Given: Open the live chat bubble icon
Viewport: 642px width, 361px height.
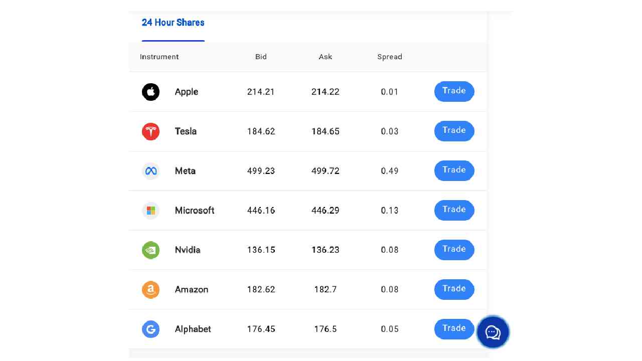Looking at the screenshot, I should click(x=493, y=332).
